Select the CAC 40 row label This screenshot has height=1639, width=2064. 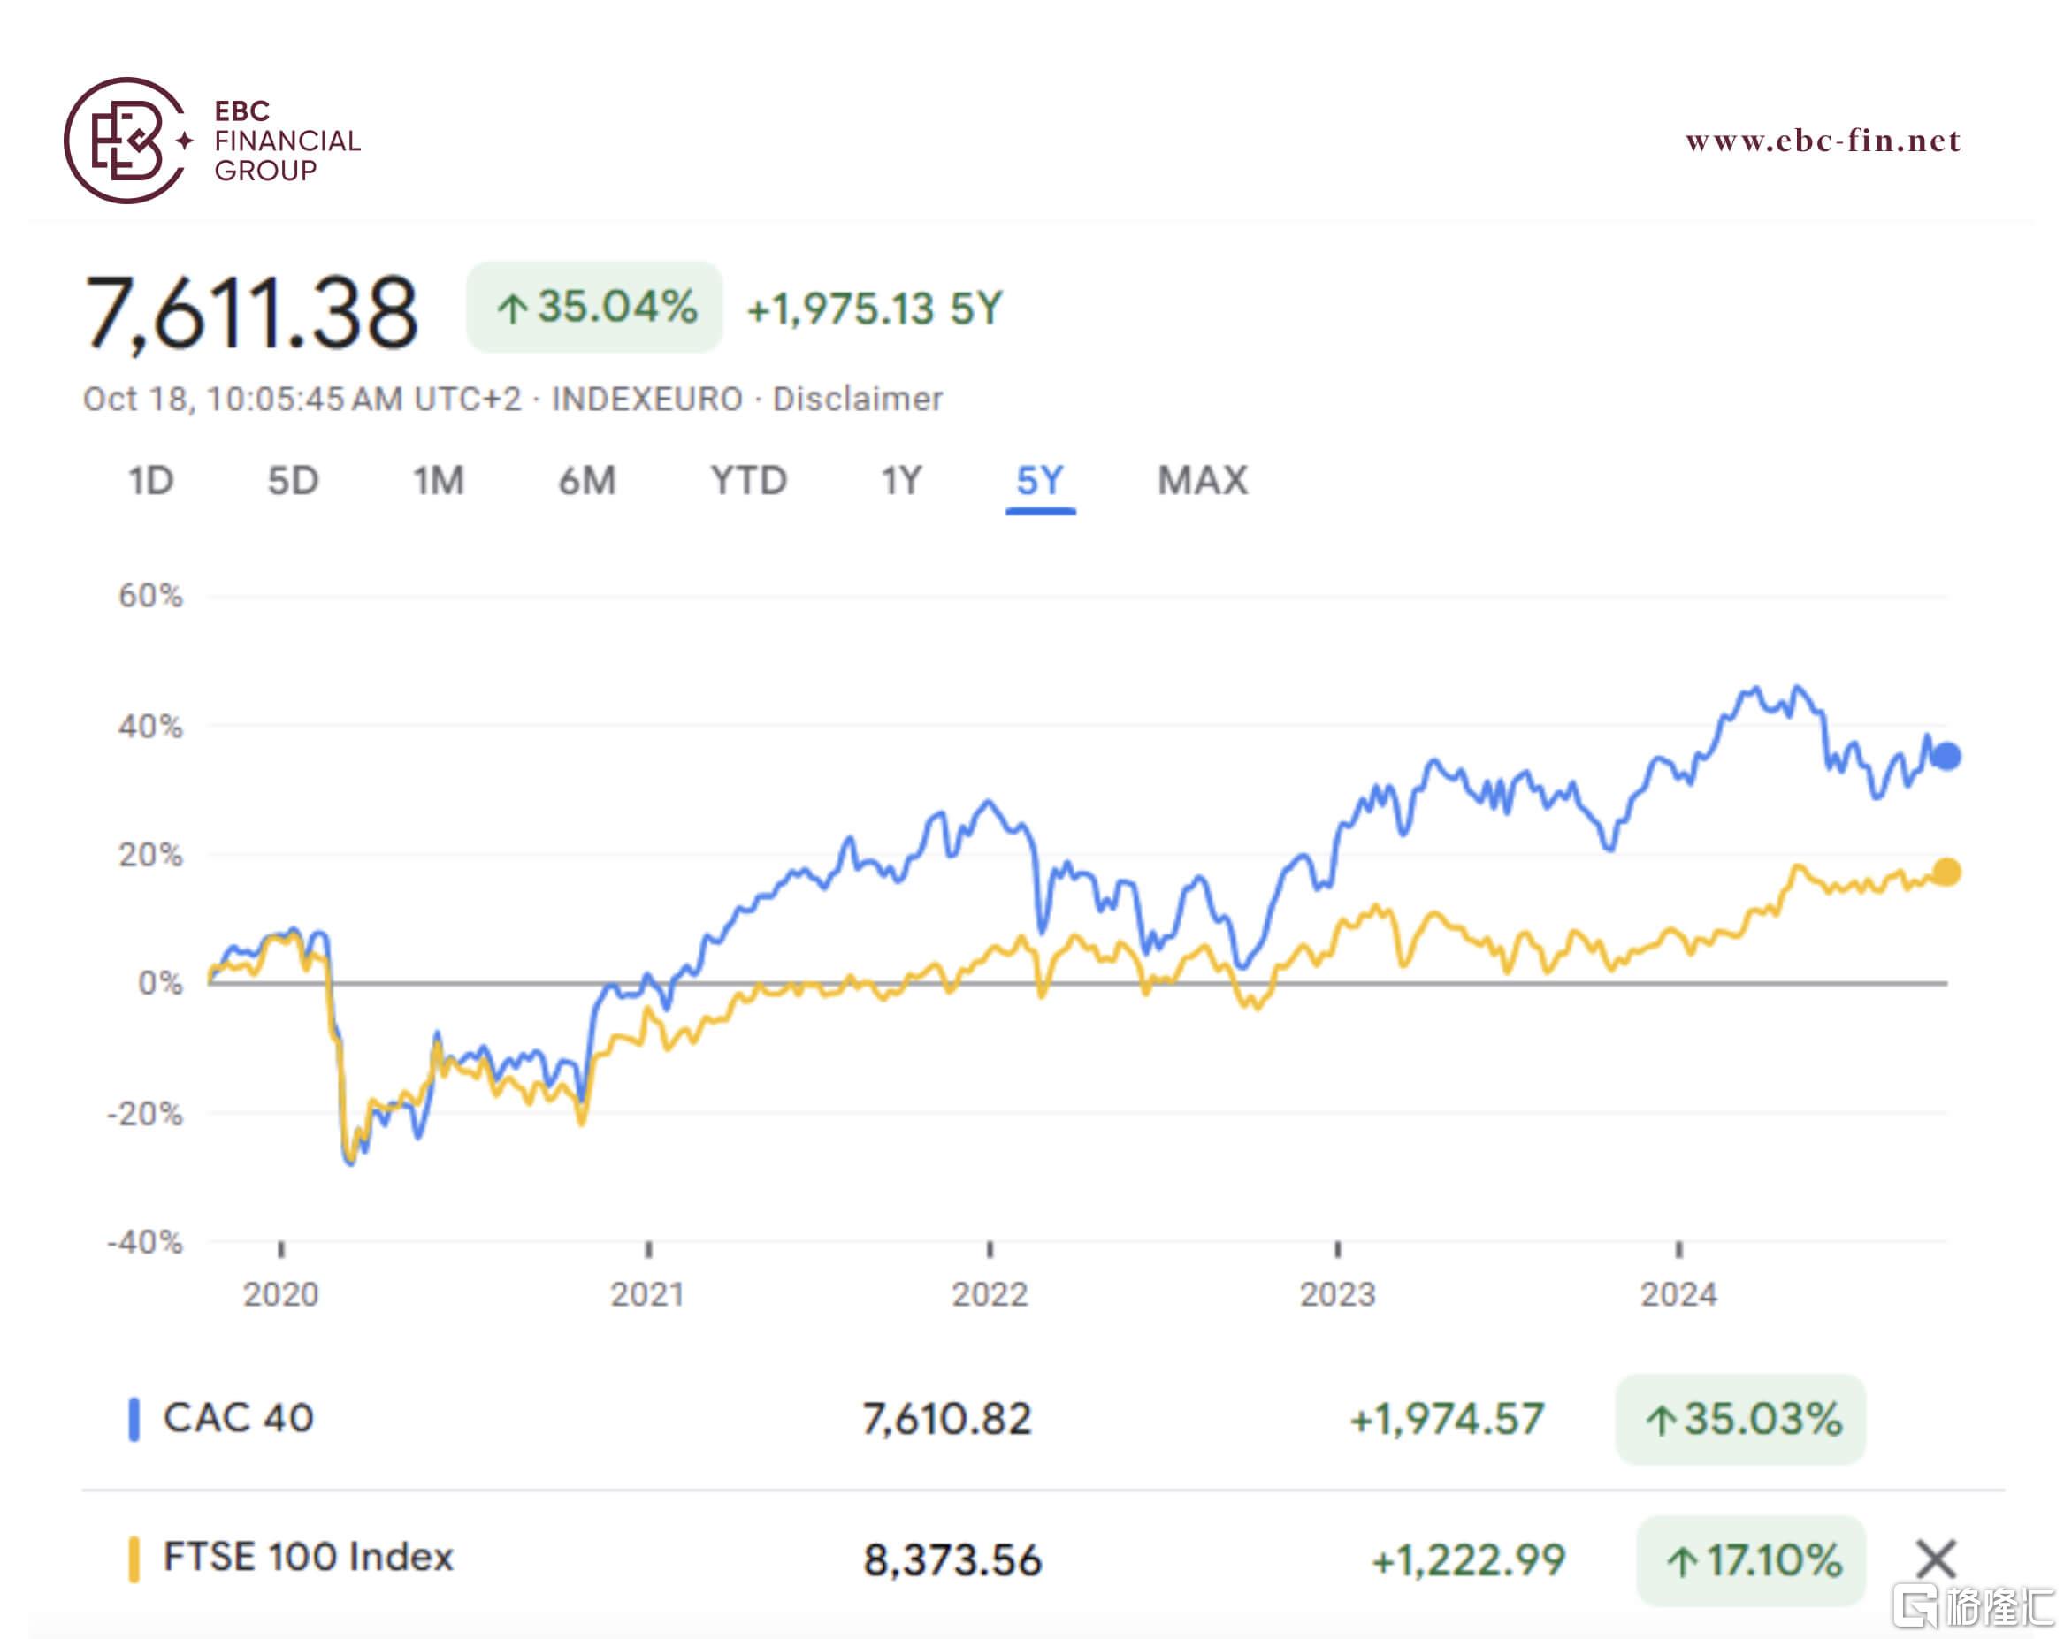click(239, 1418)
